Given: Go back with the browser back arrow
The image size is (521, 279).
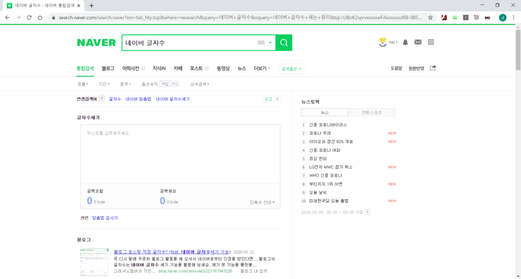Looking at the screenshot, I should [8, 18].
